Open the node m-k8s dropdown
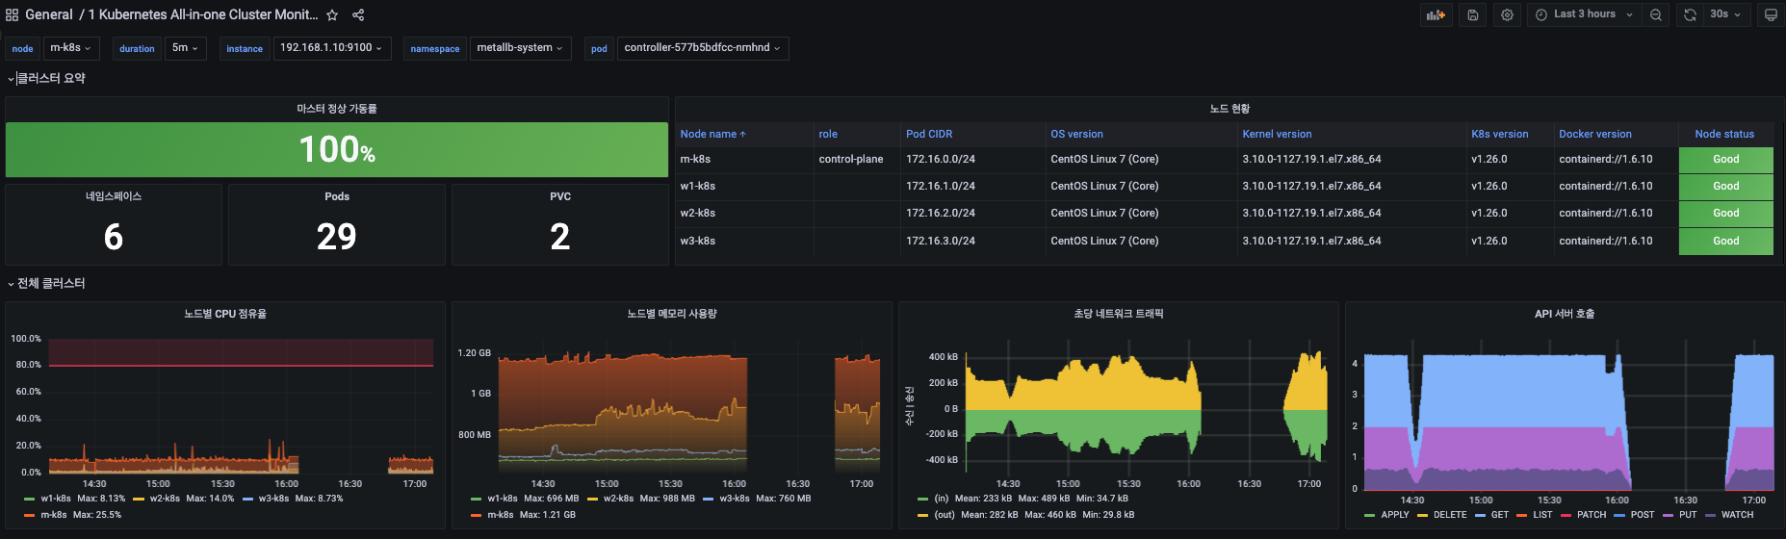Screen dimensions: 1786x539 pos(70,48)
